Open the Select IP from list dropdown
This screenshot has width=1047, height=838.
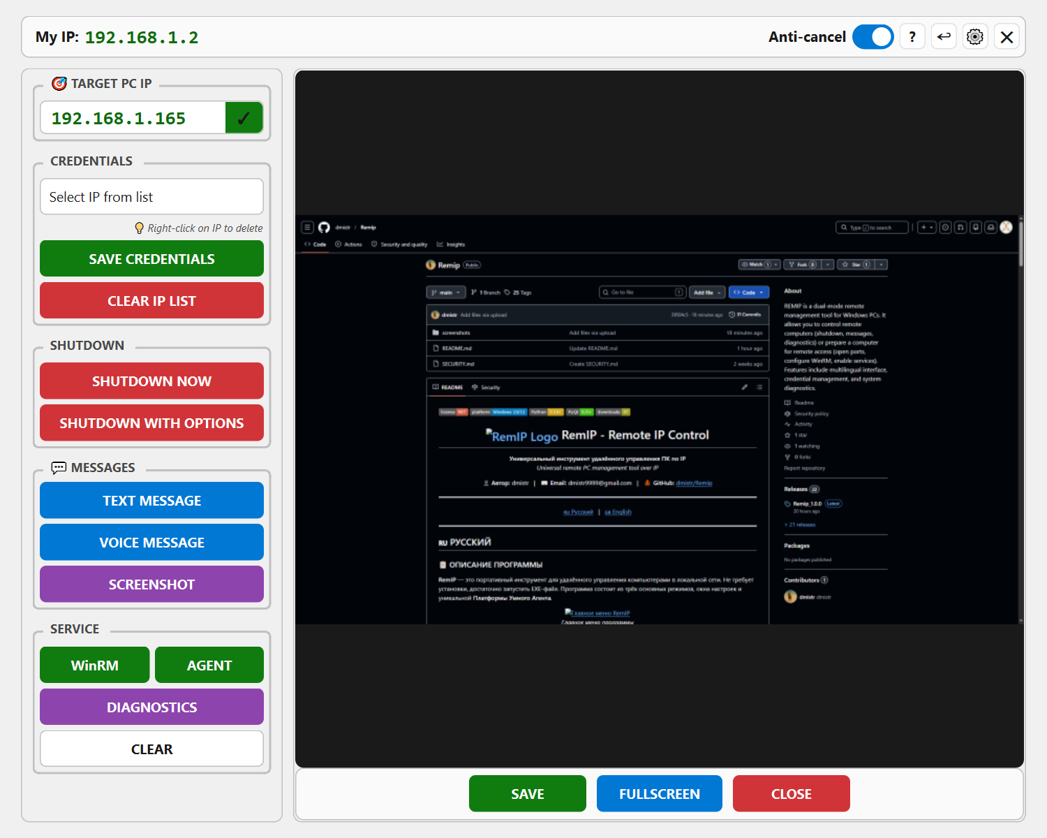point(151,197)
